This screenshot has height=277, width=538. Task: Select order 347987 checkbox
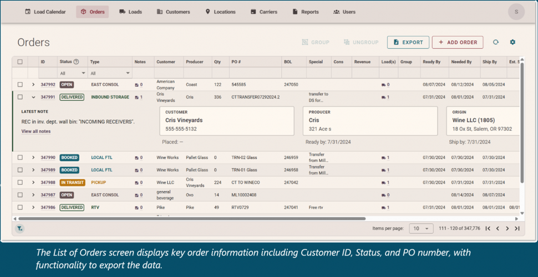click(20, 194)
